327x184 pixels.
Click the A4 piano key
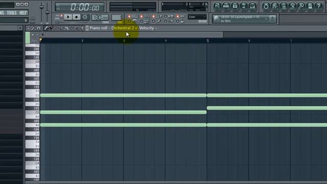(33, 125)
